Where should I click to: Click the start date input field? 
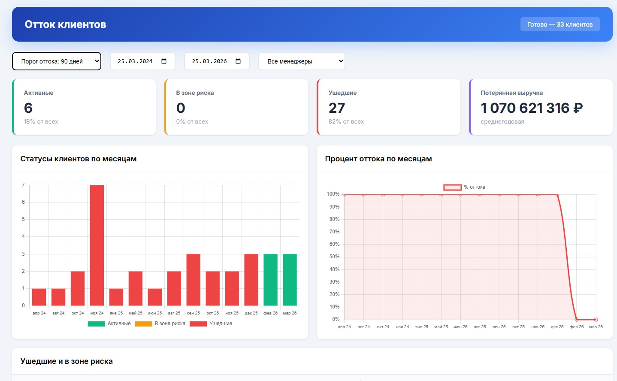135,61
